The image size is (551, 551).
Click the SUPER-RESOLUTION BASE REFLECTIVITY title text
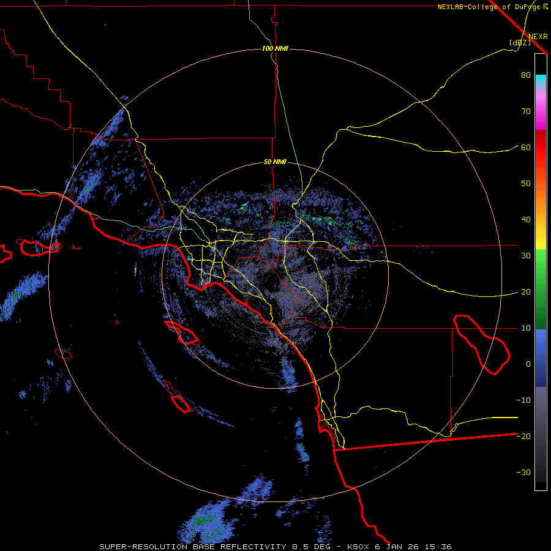coord(193,547)
